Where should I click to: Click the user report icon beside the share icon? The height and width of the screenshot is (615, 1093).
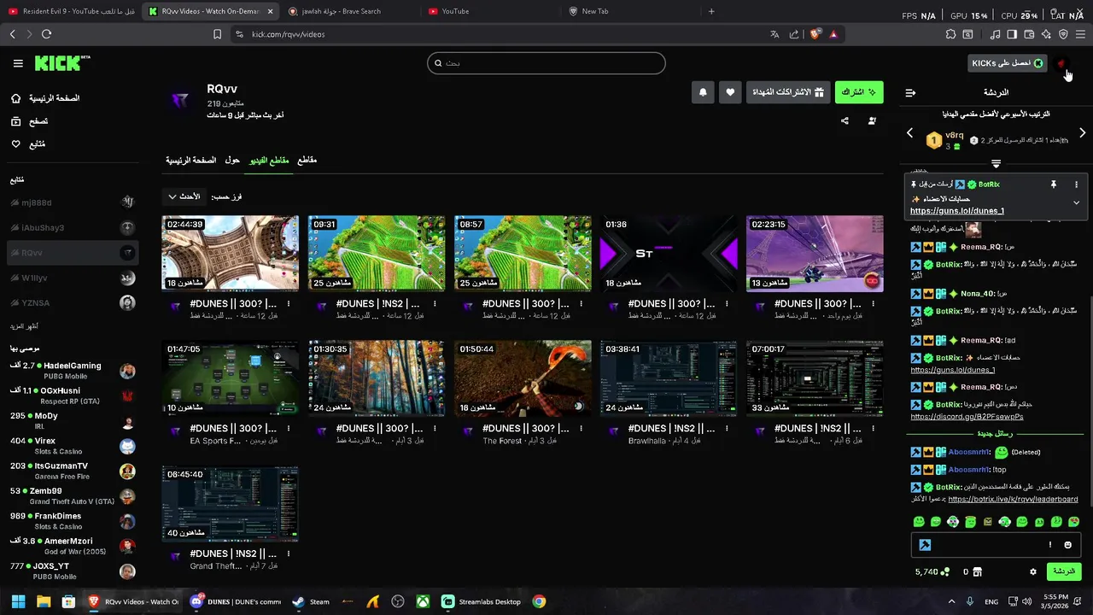872,121
